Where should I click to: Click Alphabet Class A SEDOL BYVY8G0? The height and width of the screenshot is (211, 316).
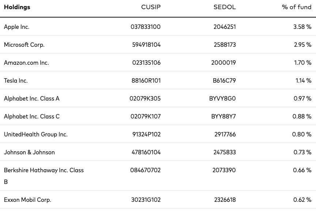click(222, 98)
